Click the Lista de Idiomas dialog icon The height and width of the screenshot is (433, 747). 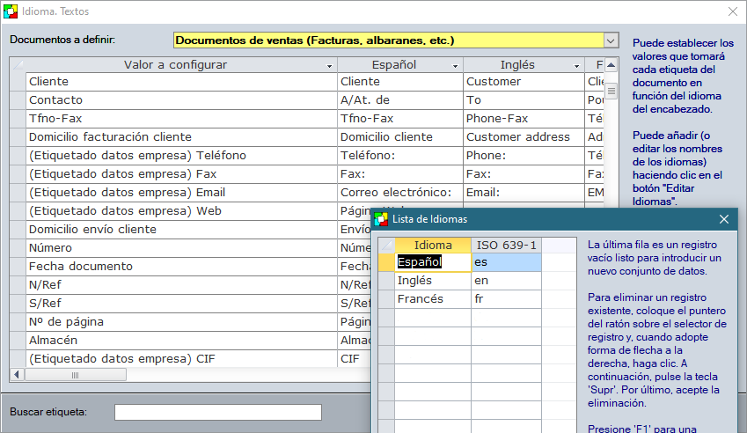381,219
